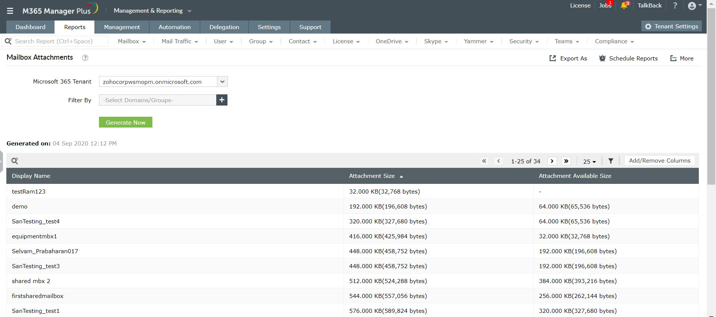Open the hamburger navigation menu
Screen dimensions: 716x317
(10, 11)
